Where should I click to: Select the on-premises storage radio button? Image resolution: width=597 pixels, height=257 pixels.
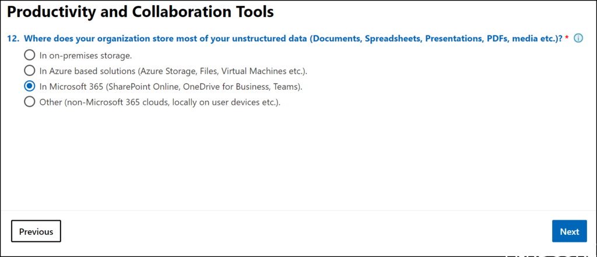coord(29,56)
